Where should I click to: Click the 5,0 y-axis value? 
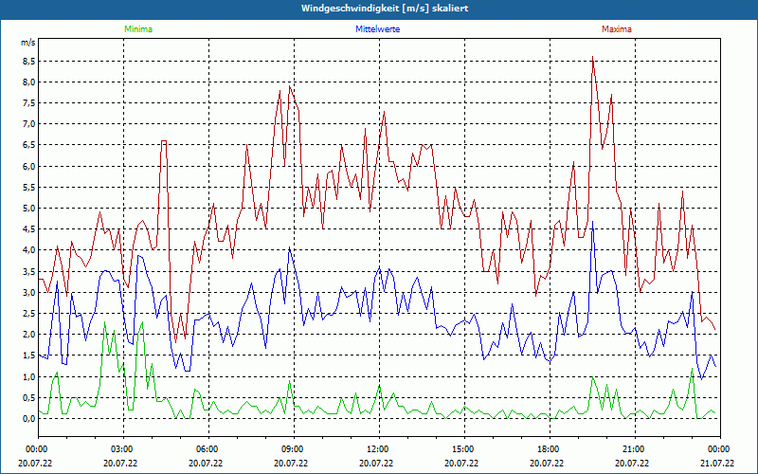click(28, 209)
